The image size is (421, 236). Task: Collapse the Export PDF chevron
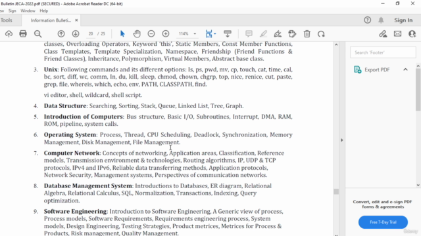tap(405, 69)
